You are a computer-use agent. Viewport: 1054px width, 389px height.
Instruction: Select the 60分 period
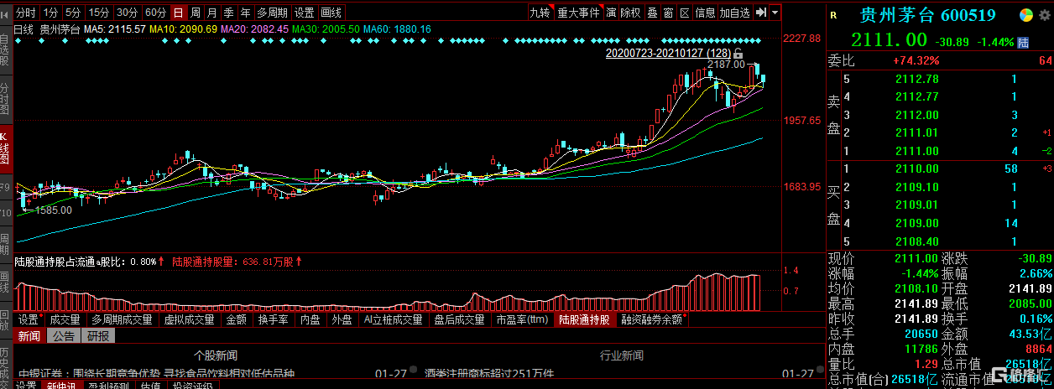point(154,13)
